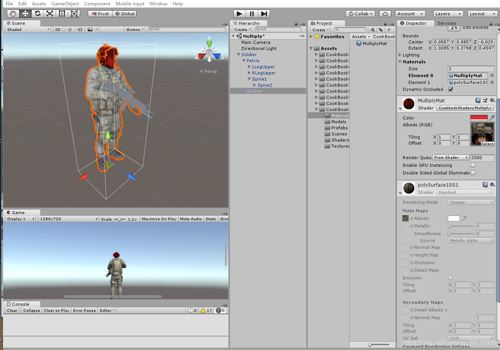This screenshot has width=500, height=350.
Task: Open the Rendering Mode dropdown showing Opaque
Action: pyautogui.click(x=471, y=202)
